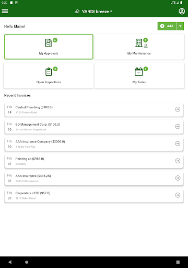
Task: Select the Carpenters of SB invoice entry
Action: click(x=94, y=195)
